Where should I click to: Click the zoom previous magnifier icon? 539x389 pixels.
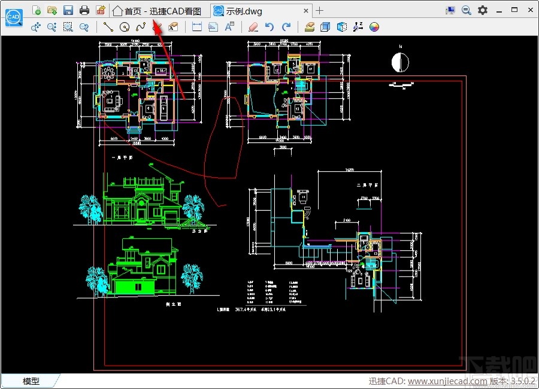tap(84, 27)
